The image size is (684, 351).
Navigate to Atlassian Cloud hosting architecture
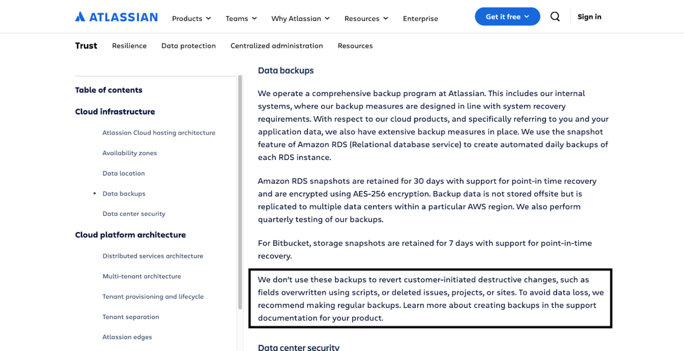coord(159,133)
